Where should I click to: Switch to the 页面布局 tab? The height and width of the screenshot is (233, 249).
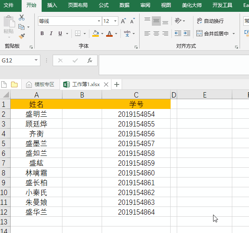[78, 5]
